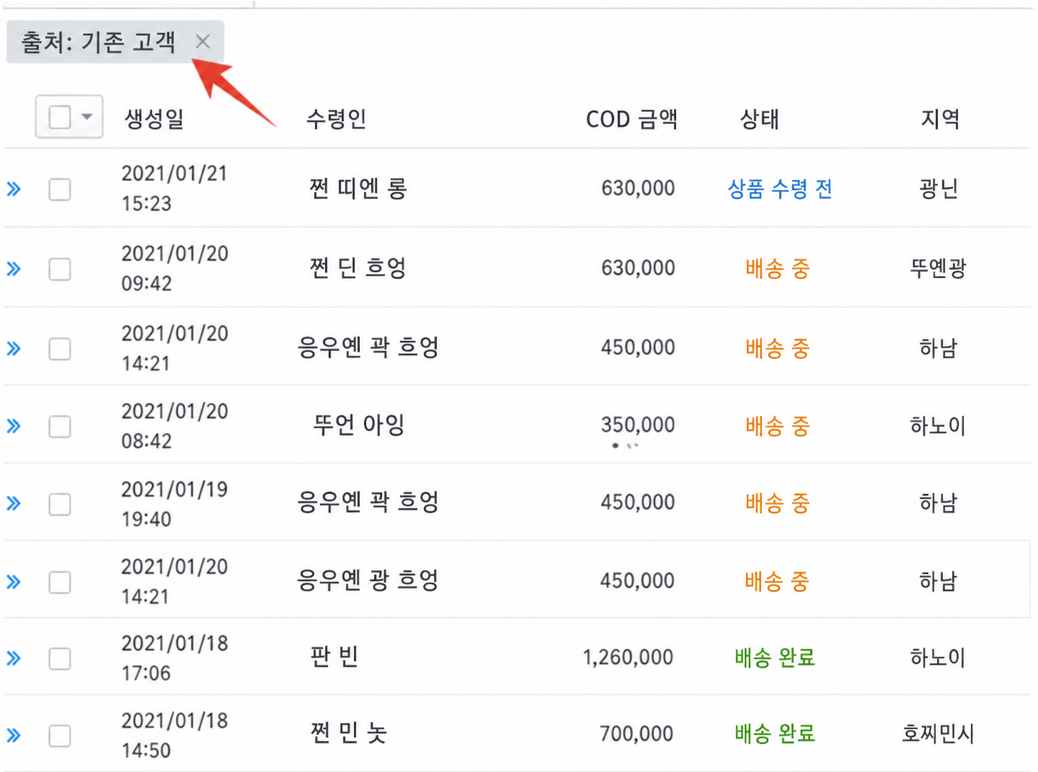1038x772 pixels.
Task: Sort by the 생성일 column header
Action: tap(154, 118)
